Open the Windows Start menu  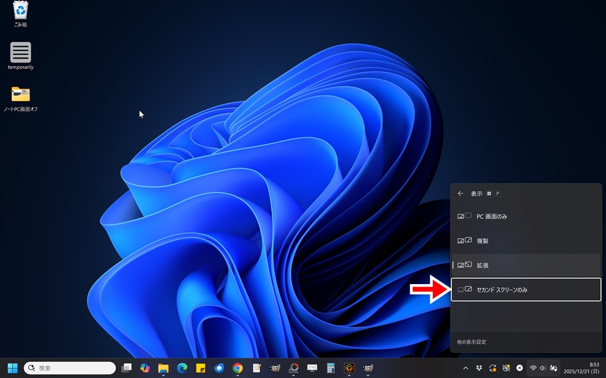13,368
